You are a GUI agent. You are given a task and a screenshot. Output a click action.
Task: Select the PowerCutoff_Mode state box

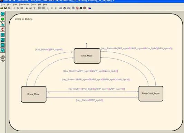pos(151,93)
